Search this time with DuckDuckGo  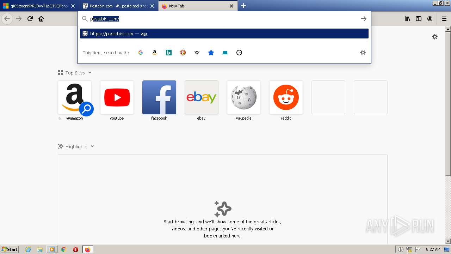click(x=183, y=53)
